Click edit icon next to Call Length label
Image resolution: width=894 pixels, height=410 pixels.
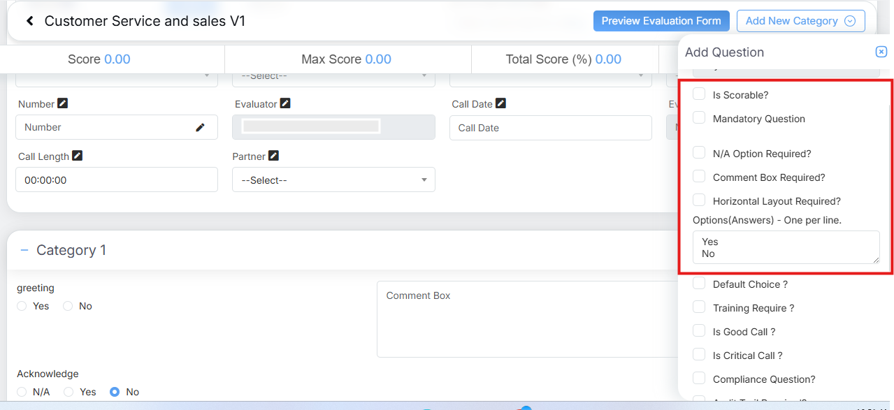[78, 156]
